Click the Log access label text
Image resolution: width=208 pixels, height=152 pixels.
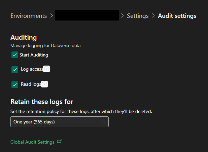(32, 69)
